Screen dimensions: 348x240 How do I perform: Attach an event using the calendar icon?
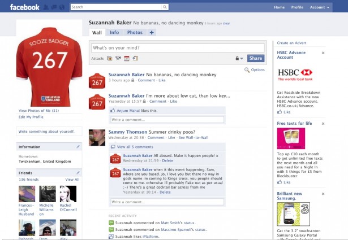127,58
